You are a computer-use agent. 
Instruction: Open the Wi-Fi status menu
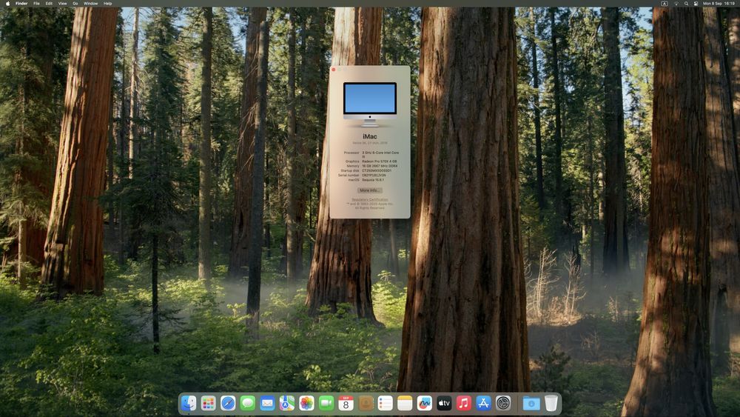(676, 3)
